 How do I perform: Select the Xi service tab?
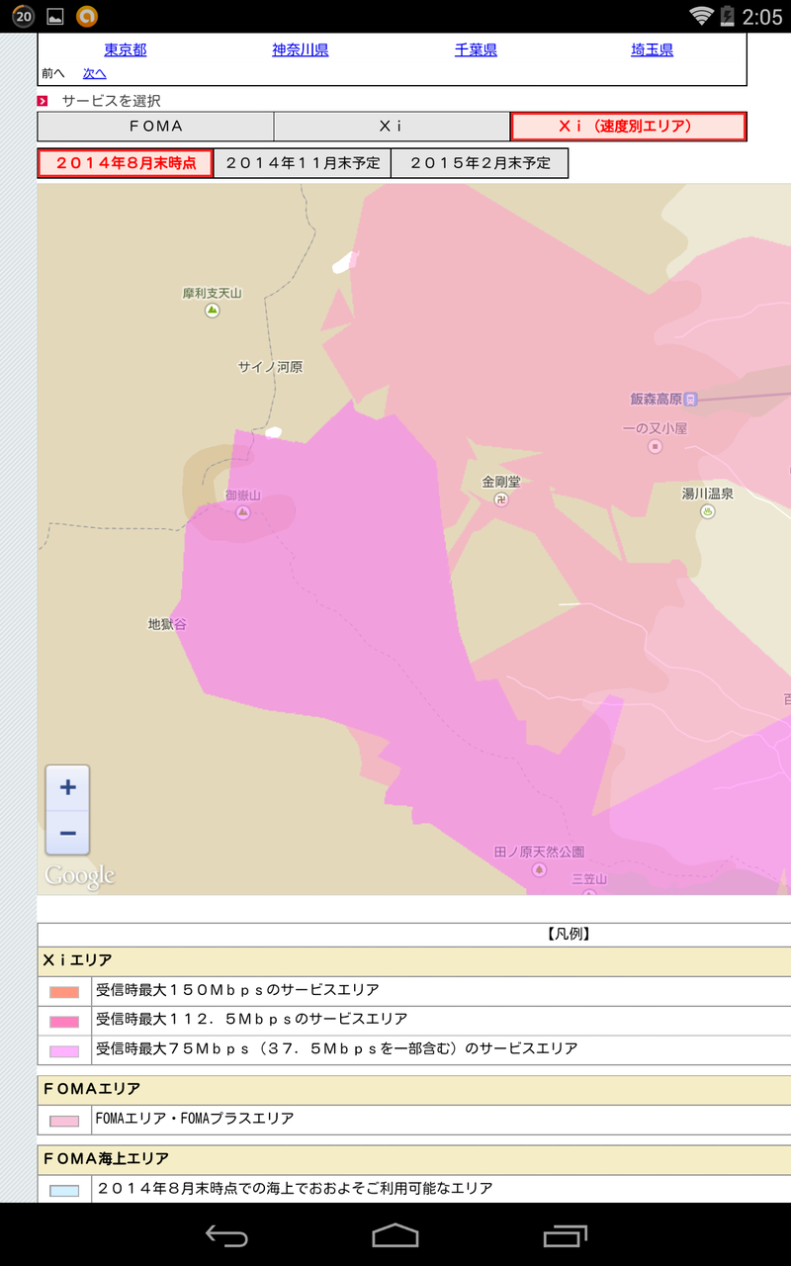392,127
